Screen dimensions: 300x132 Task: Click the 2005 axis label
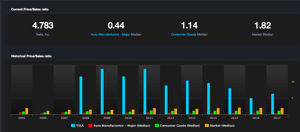tap(22, 118)
